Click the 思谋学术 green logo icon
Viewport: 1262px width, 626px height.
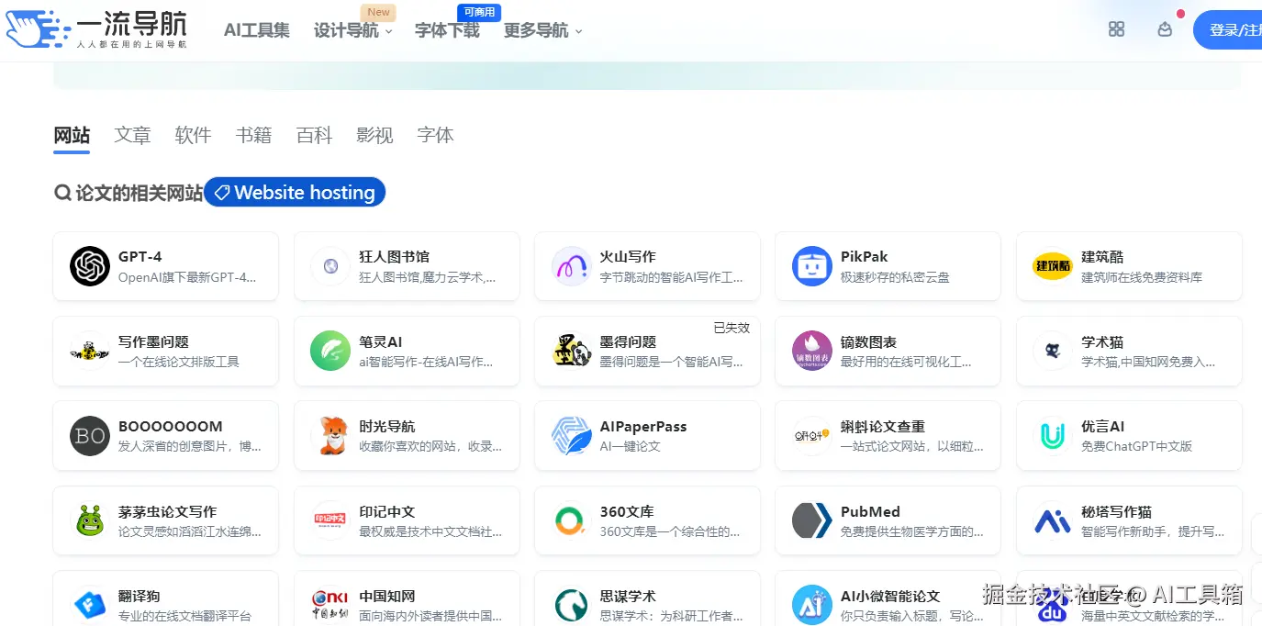[x=571, y=606]
